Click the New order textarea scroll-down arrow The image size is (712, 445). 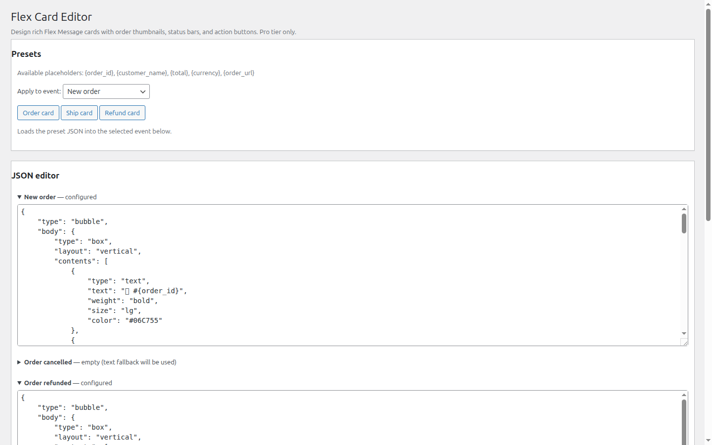(x=684, y=334)
